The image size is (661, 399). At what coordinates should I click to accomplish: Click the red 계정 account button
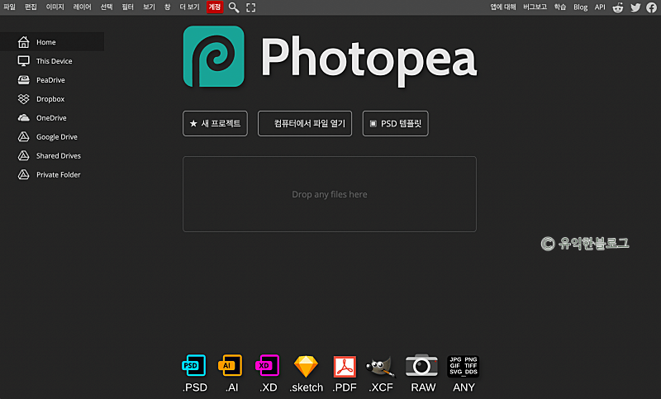click(x=215, y=7)
